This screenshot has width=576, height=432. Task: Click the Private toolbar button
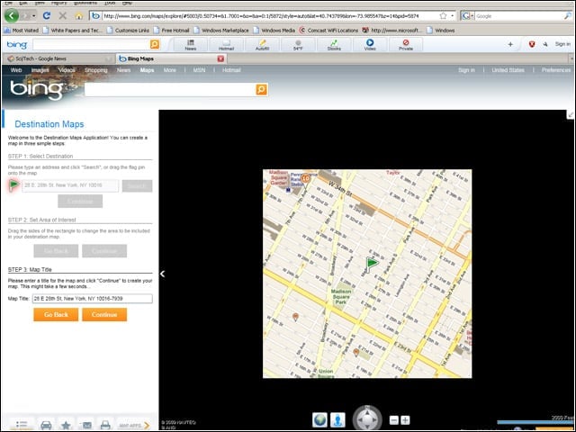(x=406, y=45)
